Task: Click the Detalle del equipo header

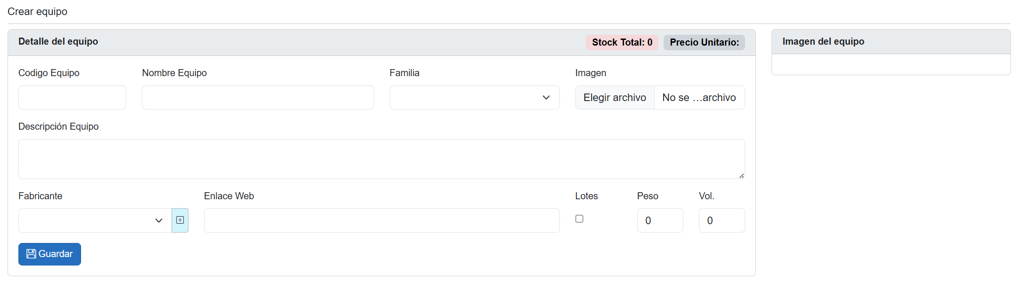Action: point(58,41)
